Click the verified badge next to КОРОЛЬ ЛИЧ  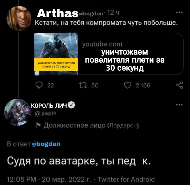pos(72,105)
